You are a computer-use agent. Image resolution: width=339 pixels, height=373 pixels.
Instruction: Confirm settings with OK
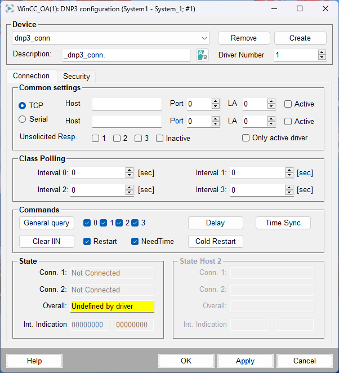point(186,361)
